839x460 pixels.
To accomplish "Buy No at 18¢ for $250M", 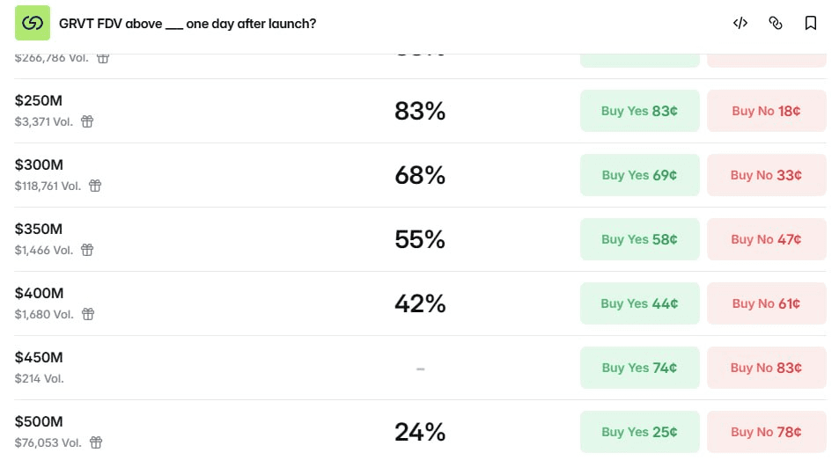I will coord(766,111).
